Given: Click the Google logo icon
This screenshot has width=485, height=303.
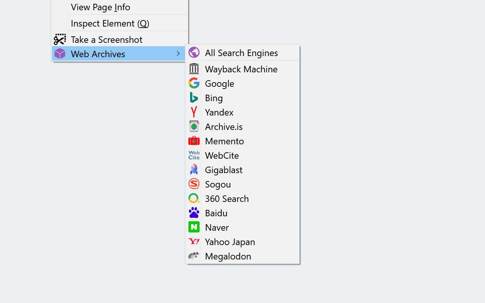Looking at the screenshot, I should click(194, 83).
